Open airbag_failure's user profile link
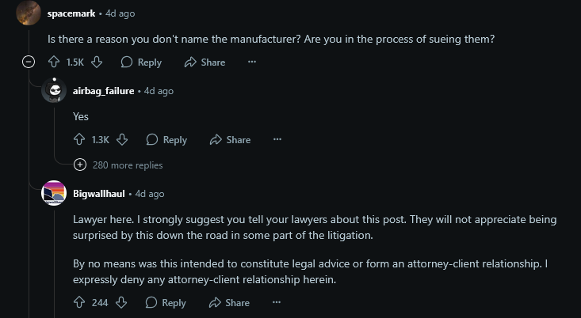The image size is (581, 318). 103,91
